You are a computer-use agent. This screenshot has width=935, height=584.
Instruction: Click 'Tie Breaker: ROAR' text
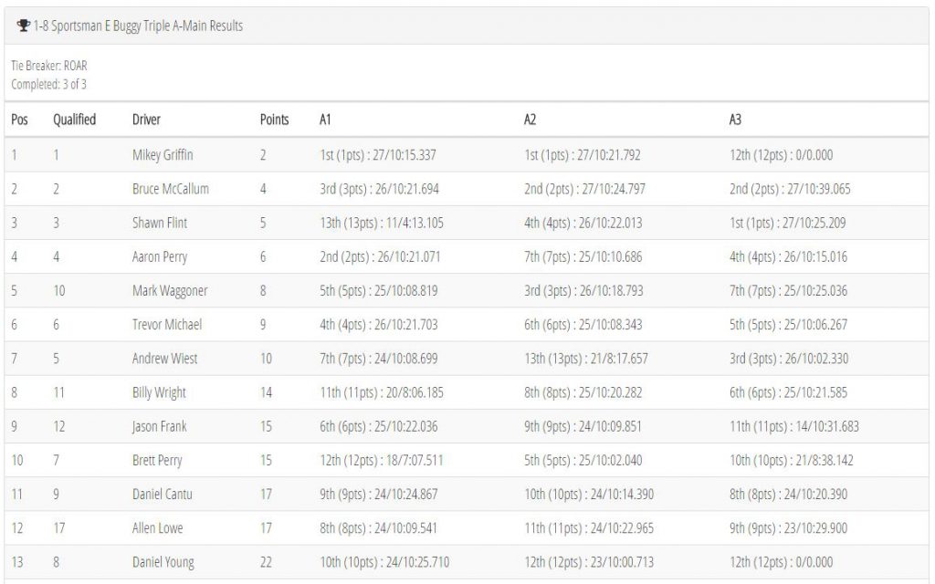tap(49, 66)
